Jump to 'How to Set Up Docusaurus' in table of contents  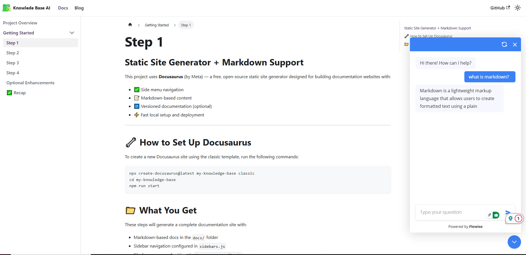(x=431, y=36)
